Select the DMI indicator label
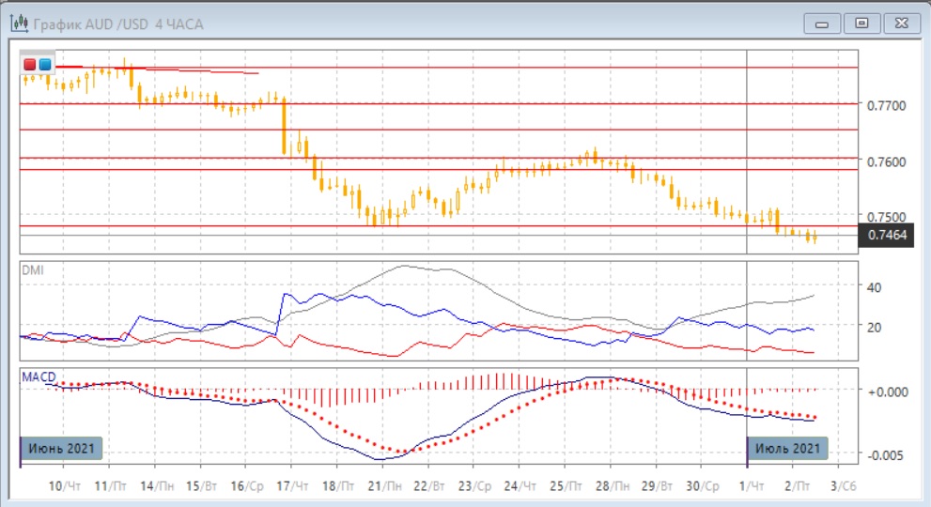This screenshot has height=507, width=931. [x=33, y=270]
